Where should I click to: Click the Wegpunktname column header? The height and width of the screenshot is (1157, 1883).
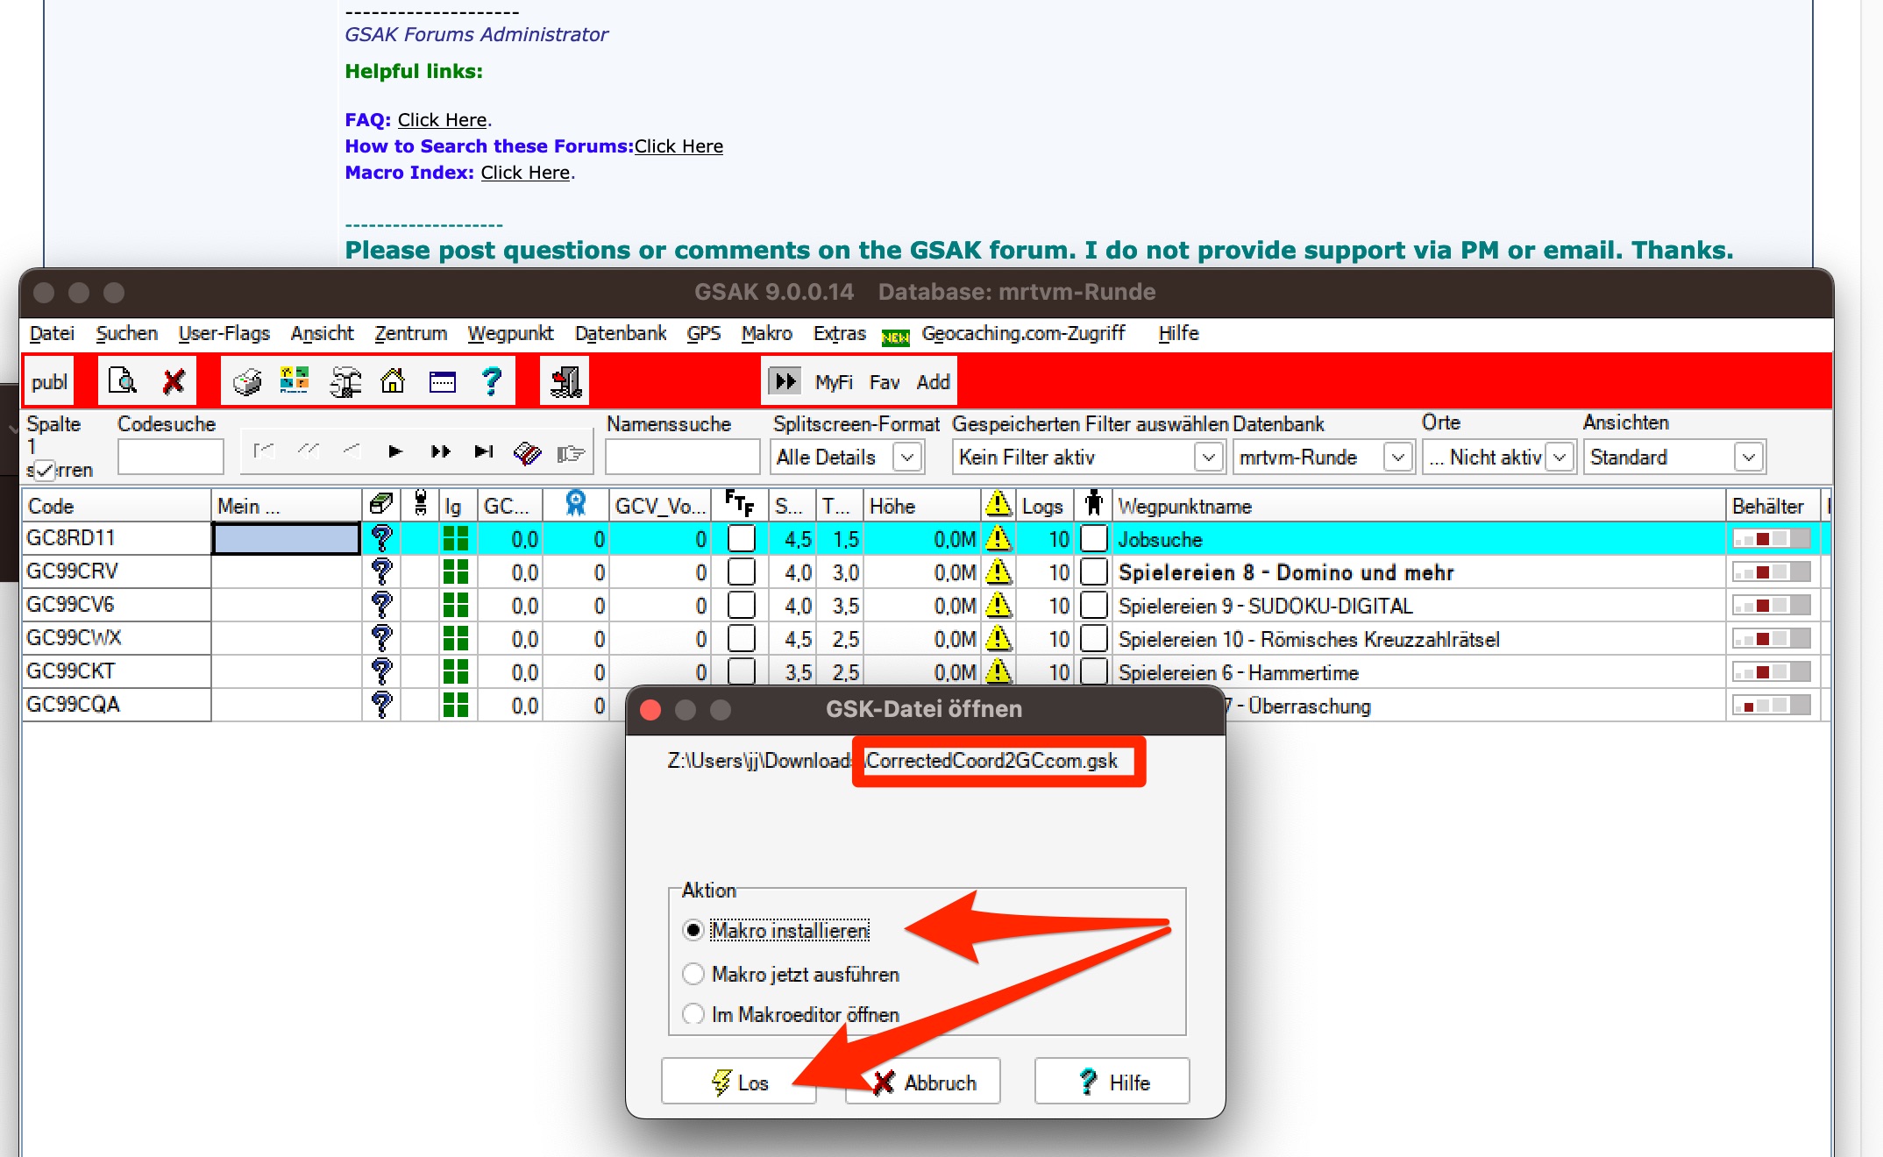(1419, 506)
